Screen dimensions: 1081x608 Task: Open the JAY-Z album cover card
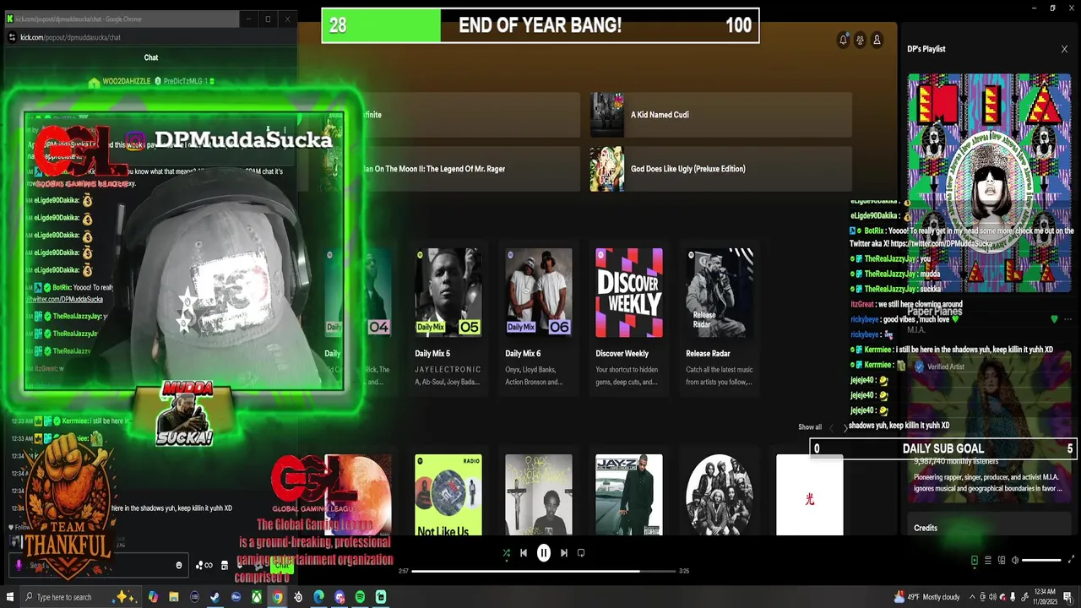(x=629, y=495)
